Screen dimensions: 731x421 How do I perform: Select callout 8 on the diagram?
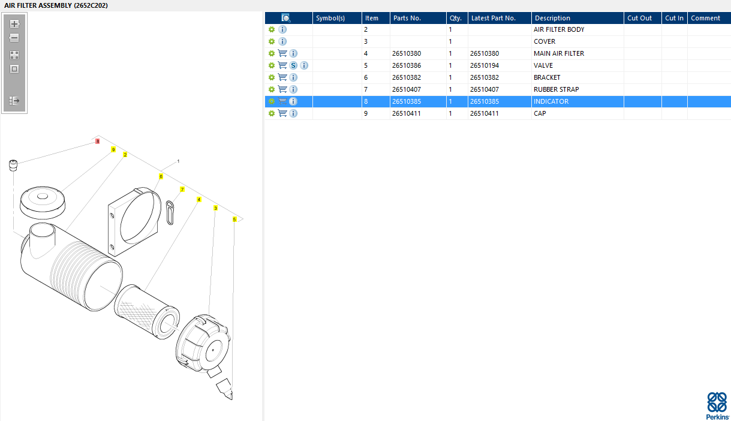pyautogui.click(x=98, y=142)
